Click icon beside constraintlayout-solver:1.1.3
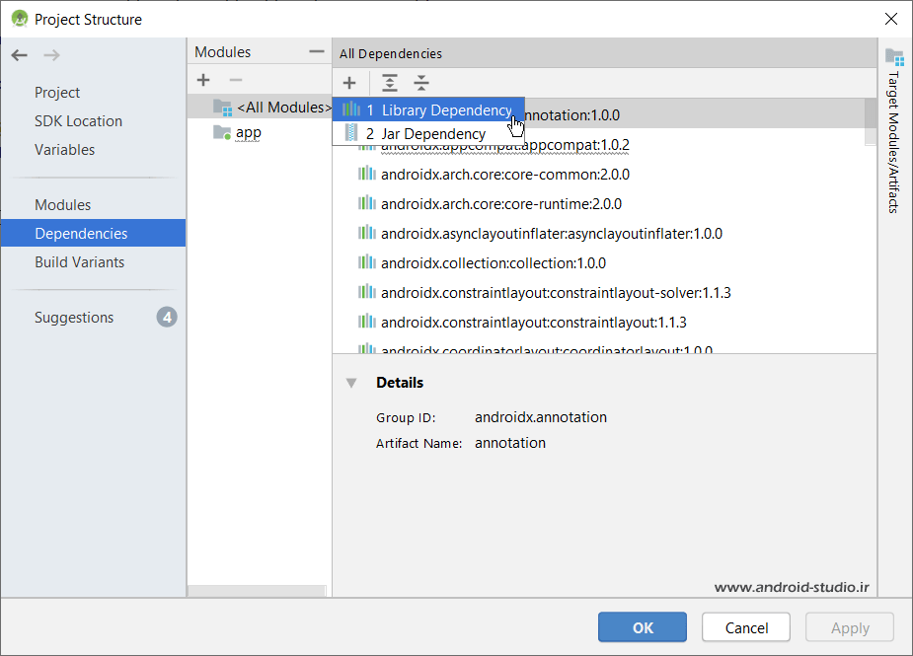The height and width of the screenshot is (656, 913). click(x=366, y=292)
